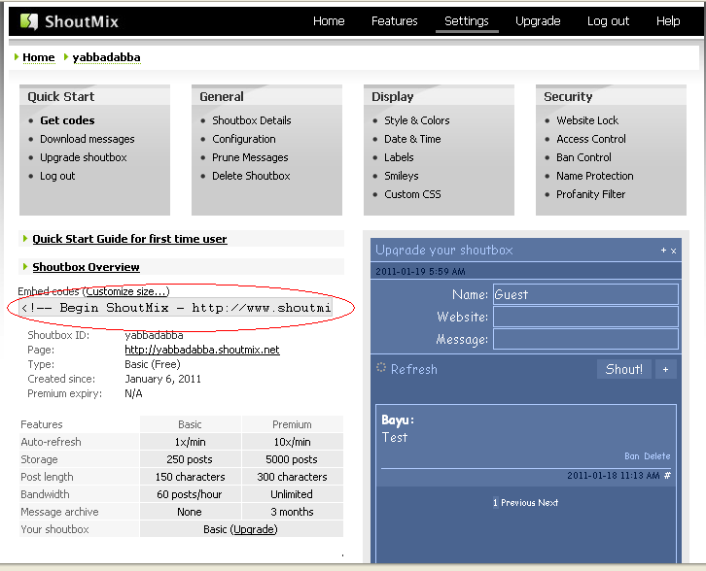Click the plus icon in shoutbox header
This screenshot has height=571, width=706.
click(x=663, y=251)
